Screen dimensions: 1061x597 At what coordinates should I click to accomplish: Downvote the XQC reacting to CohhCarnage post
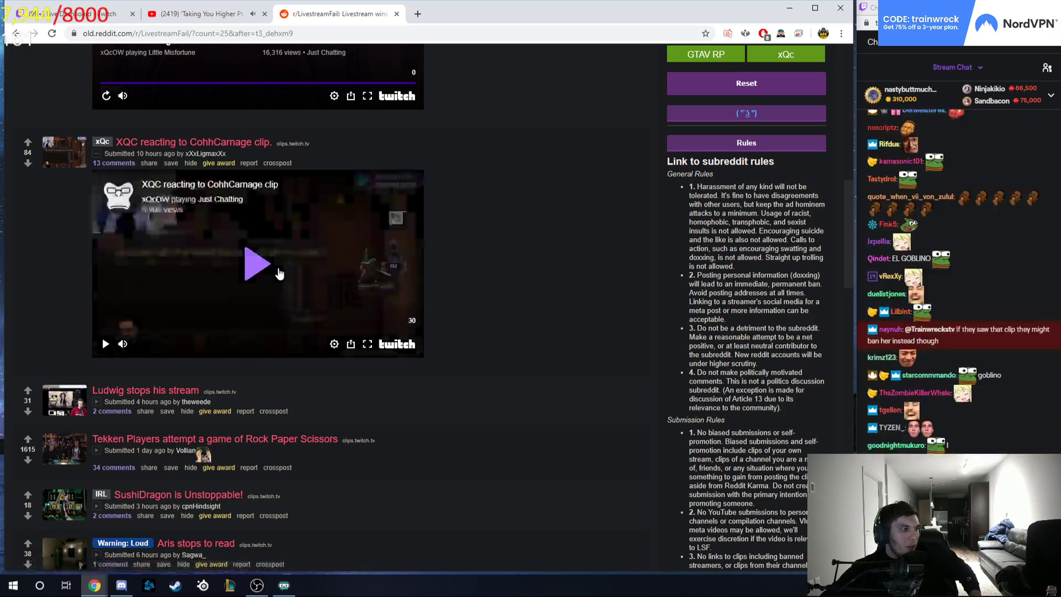[x=28, y=163]
